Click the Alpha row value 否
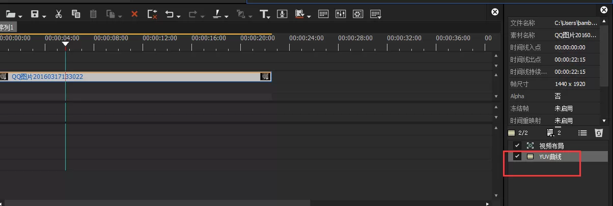 pos(558,96)
